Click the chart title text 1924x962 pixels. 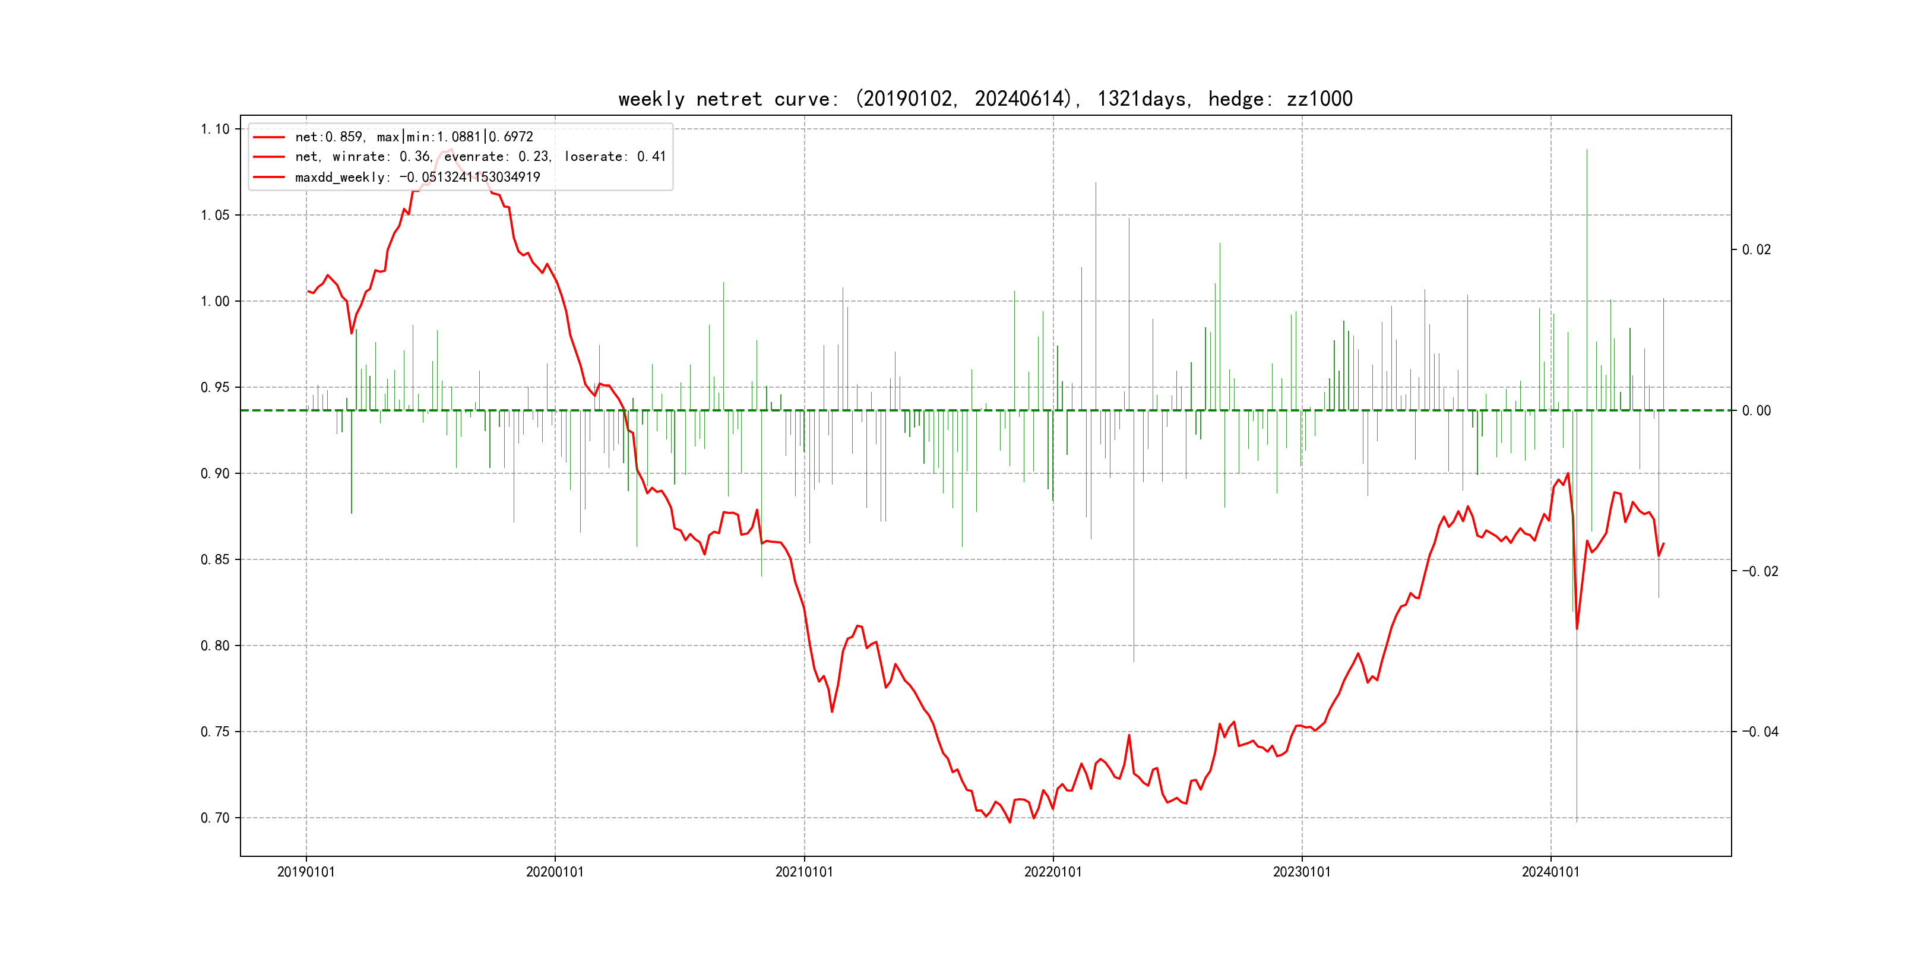click(985, 99)
